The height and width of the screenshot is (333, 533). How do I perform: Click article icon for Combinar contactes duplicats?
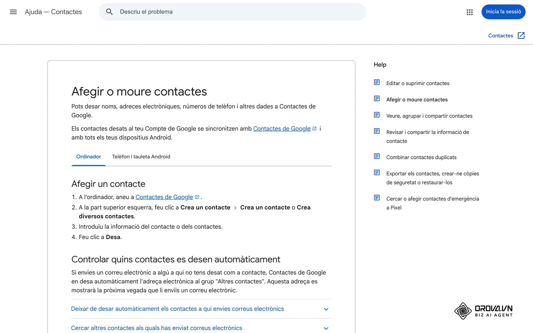pos(377,156)
